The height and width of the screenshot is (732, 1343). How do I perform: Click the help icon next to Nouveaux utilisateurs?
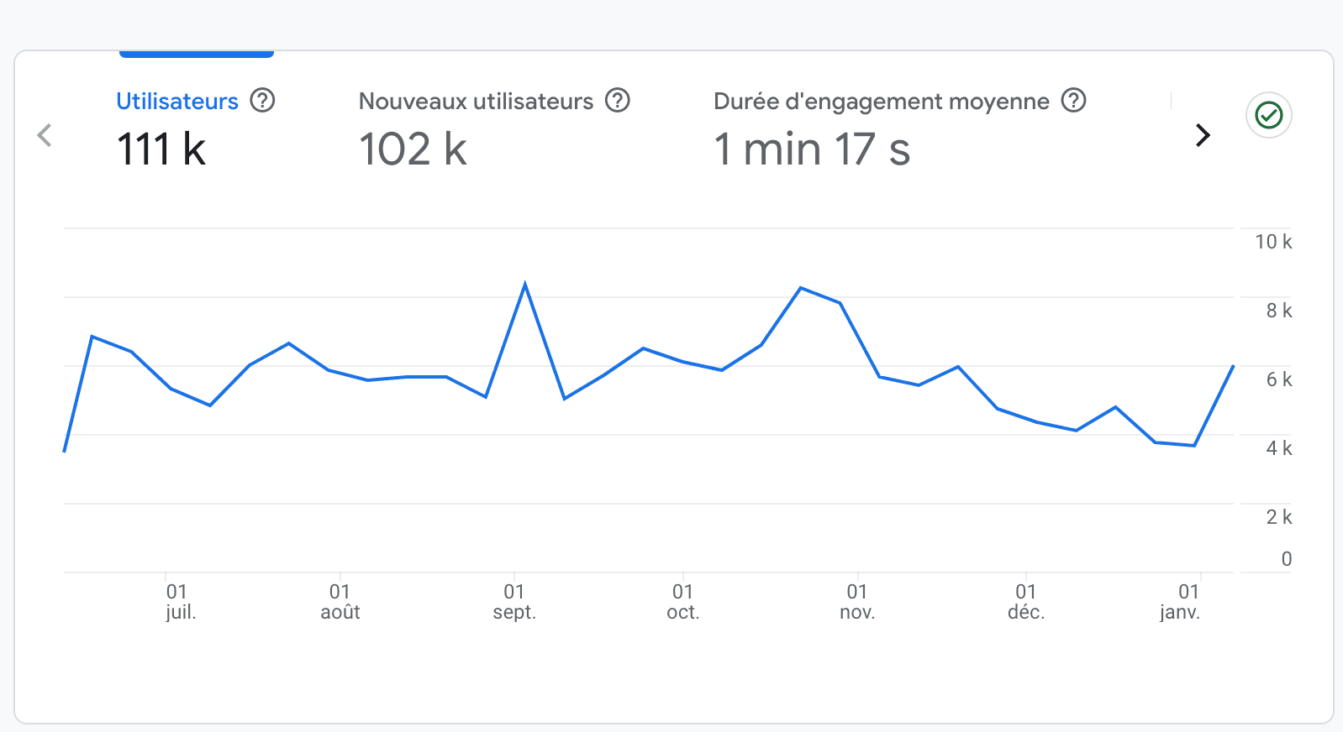pyautogui.click(x=618, y=101)
